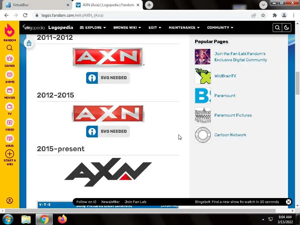
Task: Open the Movies section icon
Action: (10, 91)
